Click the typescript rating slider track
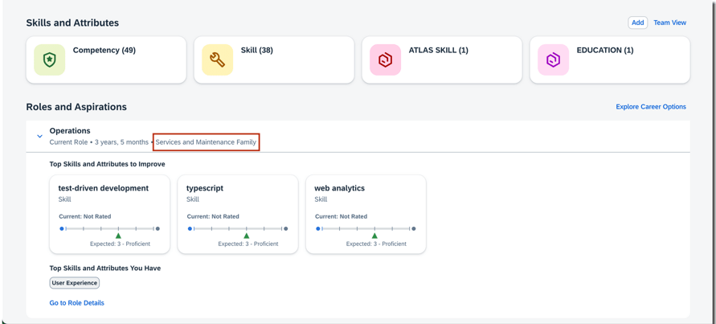The height and width of the screenshot is (324, 716). 238,228
